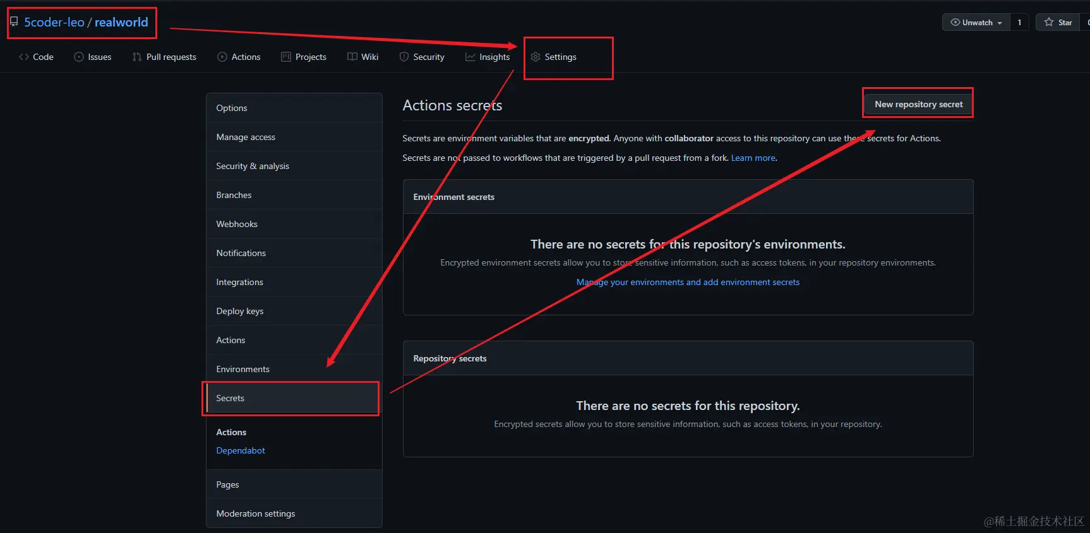Click the repository book icon beside 5coder-leo
The height and width of the screenshot is (533, 1090).
pos(14,22)
